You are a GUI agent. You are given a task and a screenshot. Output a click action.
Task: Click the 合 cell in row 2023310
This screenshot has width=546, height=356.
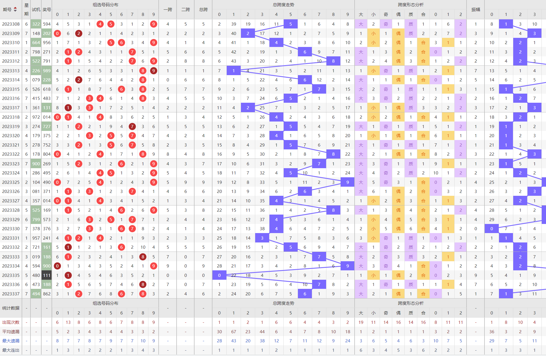[x=423, y=43]
